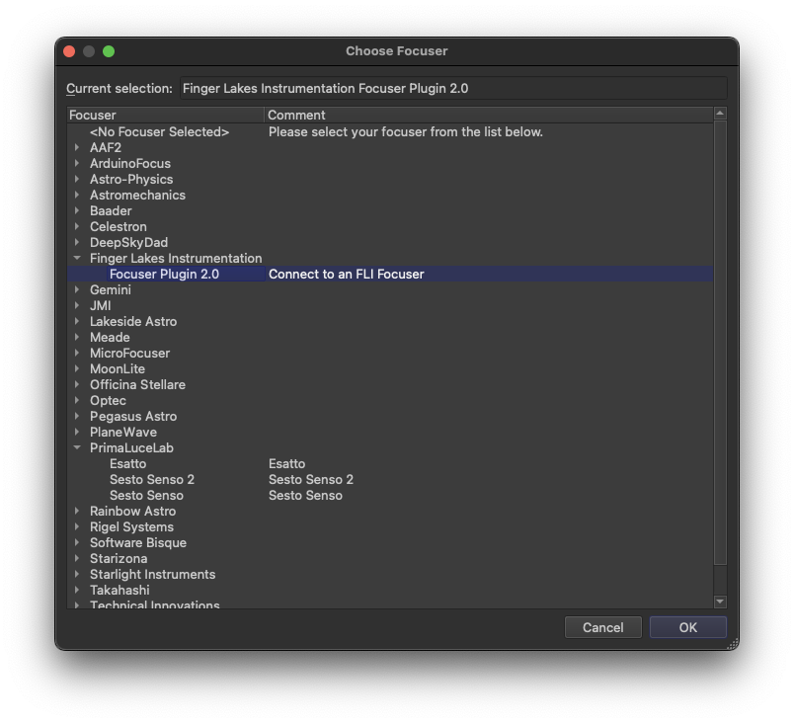Viewport: 794px width, 723px height.
Task: Collapse the PrimaLuceLab group
Action: click(77, 448)
